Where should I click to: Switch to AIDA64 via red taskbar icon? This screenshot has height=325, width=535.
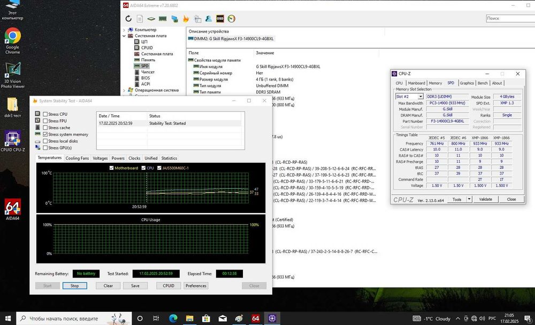click(x=256, y=318)
